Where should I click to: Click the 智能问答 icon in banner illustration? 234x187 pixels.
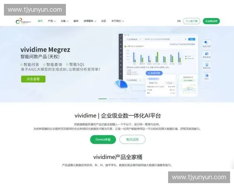(207, 44)
